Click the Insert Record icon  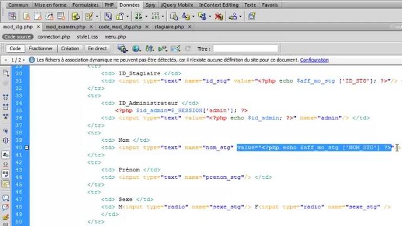(x=186, y=16)
